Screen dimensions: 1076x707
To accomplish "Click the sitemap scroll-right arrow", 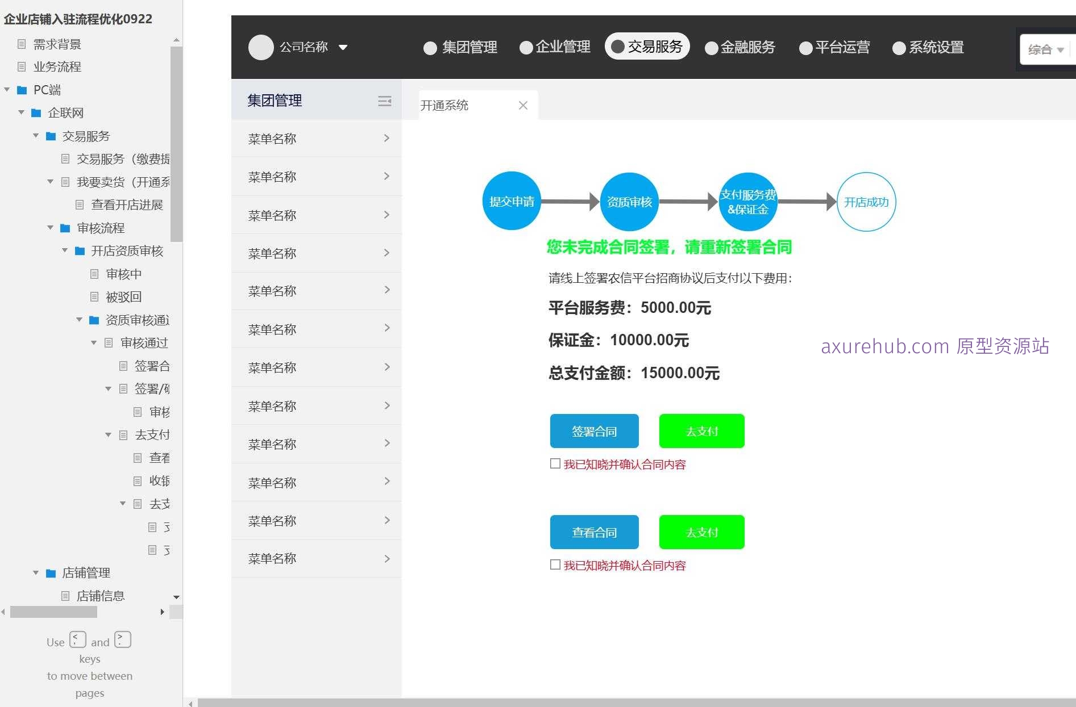I will coord(163,612).
